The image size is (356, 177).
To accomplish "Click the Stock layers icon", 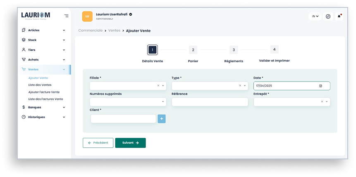I will pyautogui.click(x=24, y=40).
